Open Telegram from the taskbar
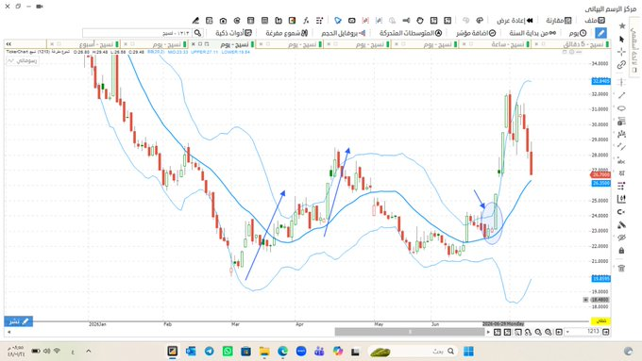This screenshot has width=642, height=361. 210,352
